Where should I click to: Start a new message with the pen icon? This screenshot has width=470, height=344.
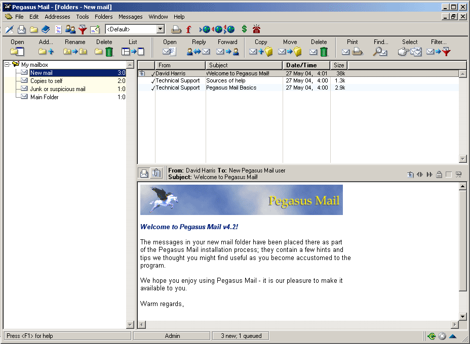tap(10, 29)
